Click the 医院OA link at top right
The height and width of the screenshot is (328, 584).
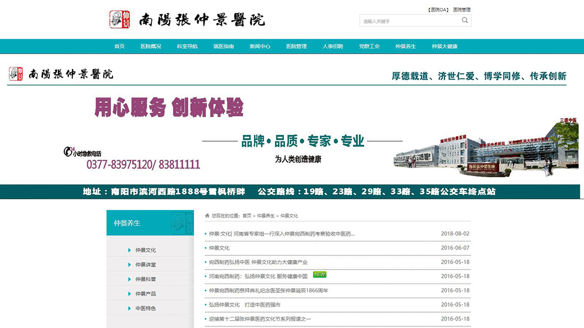click(x=438, y=10)
